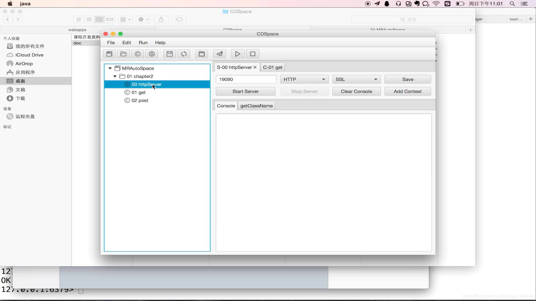Screen dimensions: 536x301
Task: Switch to the C-01 get tab
Action: (x=272, y=67)
